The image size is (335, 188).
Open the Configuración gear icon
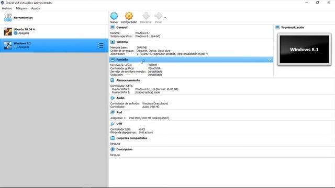129,16
